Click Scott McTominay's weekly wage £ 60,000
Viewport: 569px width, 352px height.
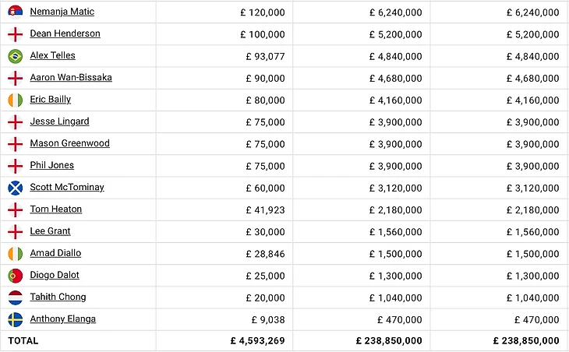[x=266, y=188]
